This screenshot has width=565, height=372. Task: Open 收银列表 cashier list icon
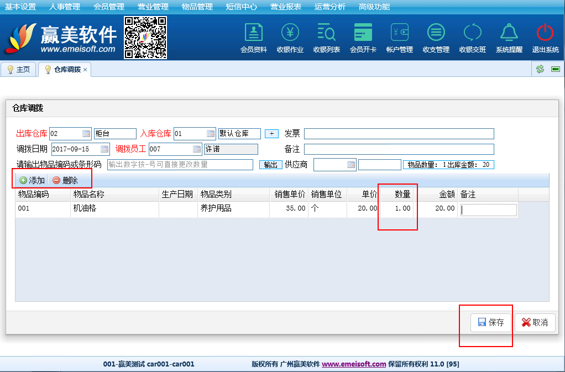tap(327, 33)
